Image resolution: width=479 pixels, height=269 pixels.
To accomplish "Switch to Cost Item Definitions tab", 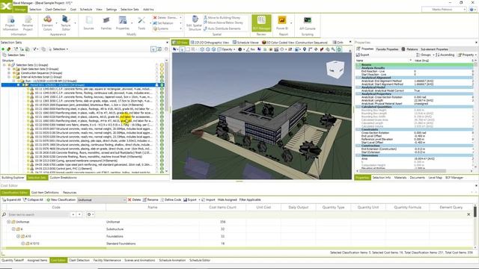I will point(45,193).
